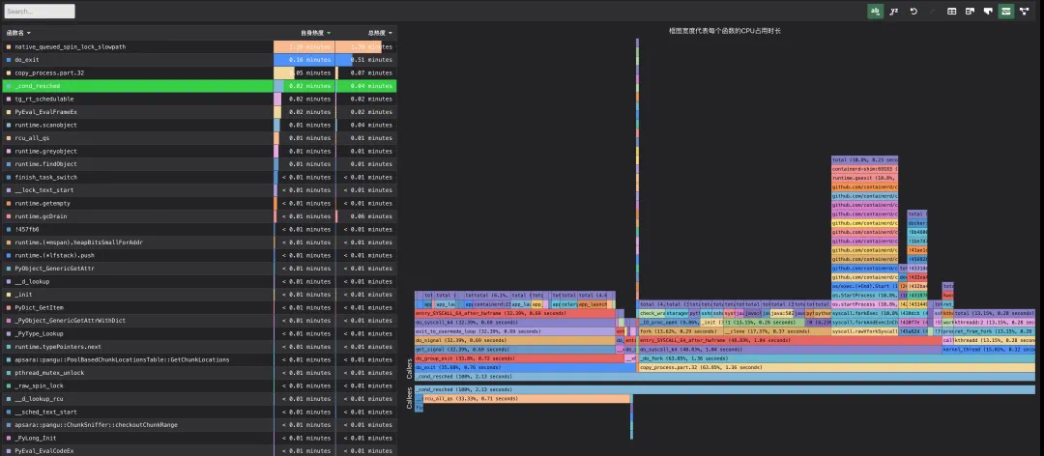This screenshot has height=456, width=1044.
Task: Focus the Search input field
Action: click(x=40, y=12)
